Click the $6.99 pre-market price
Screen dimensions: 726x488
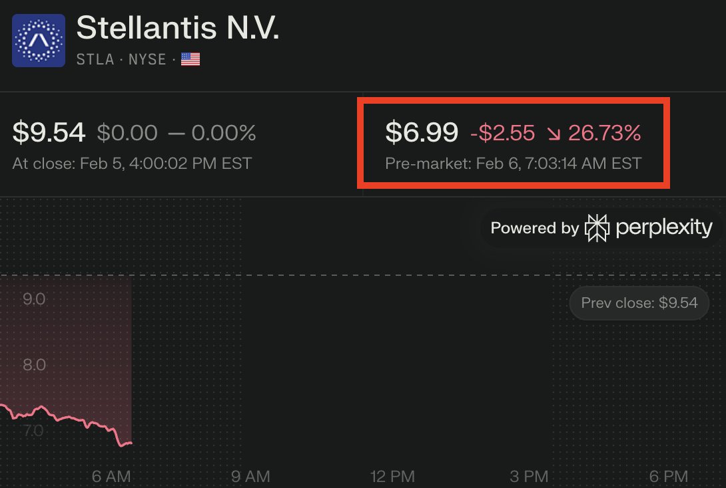point(422,133)
